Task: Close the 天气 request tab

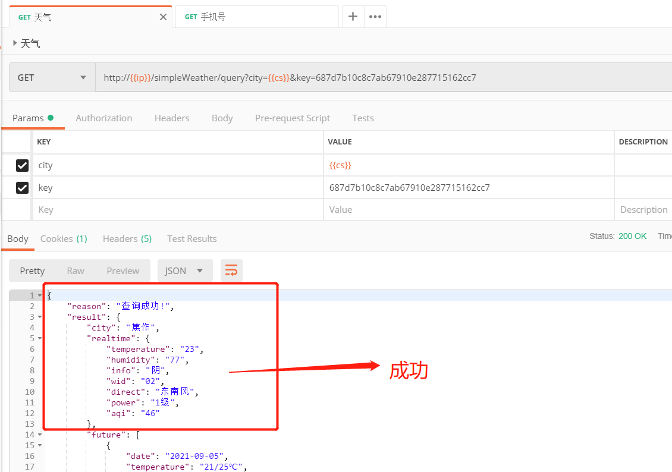Action: coord(163,17)
